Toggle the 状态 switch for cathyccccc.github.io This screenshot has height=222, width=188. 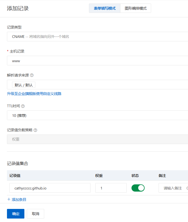coord(138,188)
